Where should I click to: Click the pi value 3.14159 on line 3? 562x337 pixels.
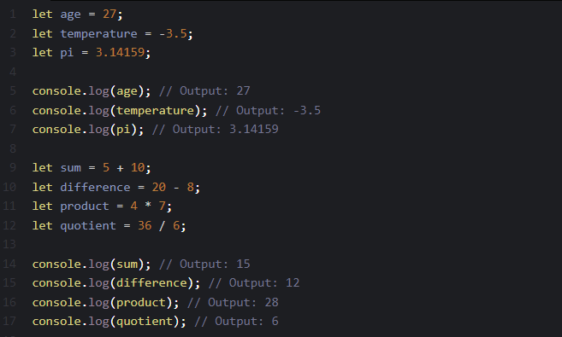coord(120,53)
